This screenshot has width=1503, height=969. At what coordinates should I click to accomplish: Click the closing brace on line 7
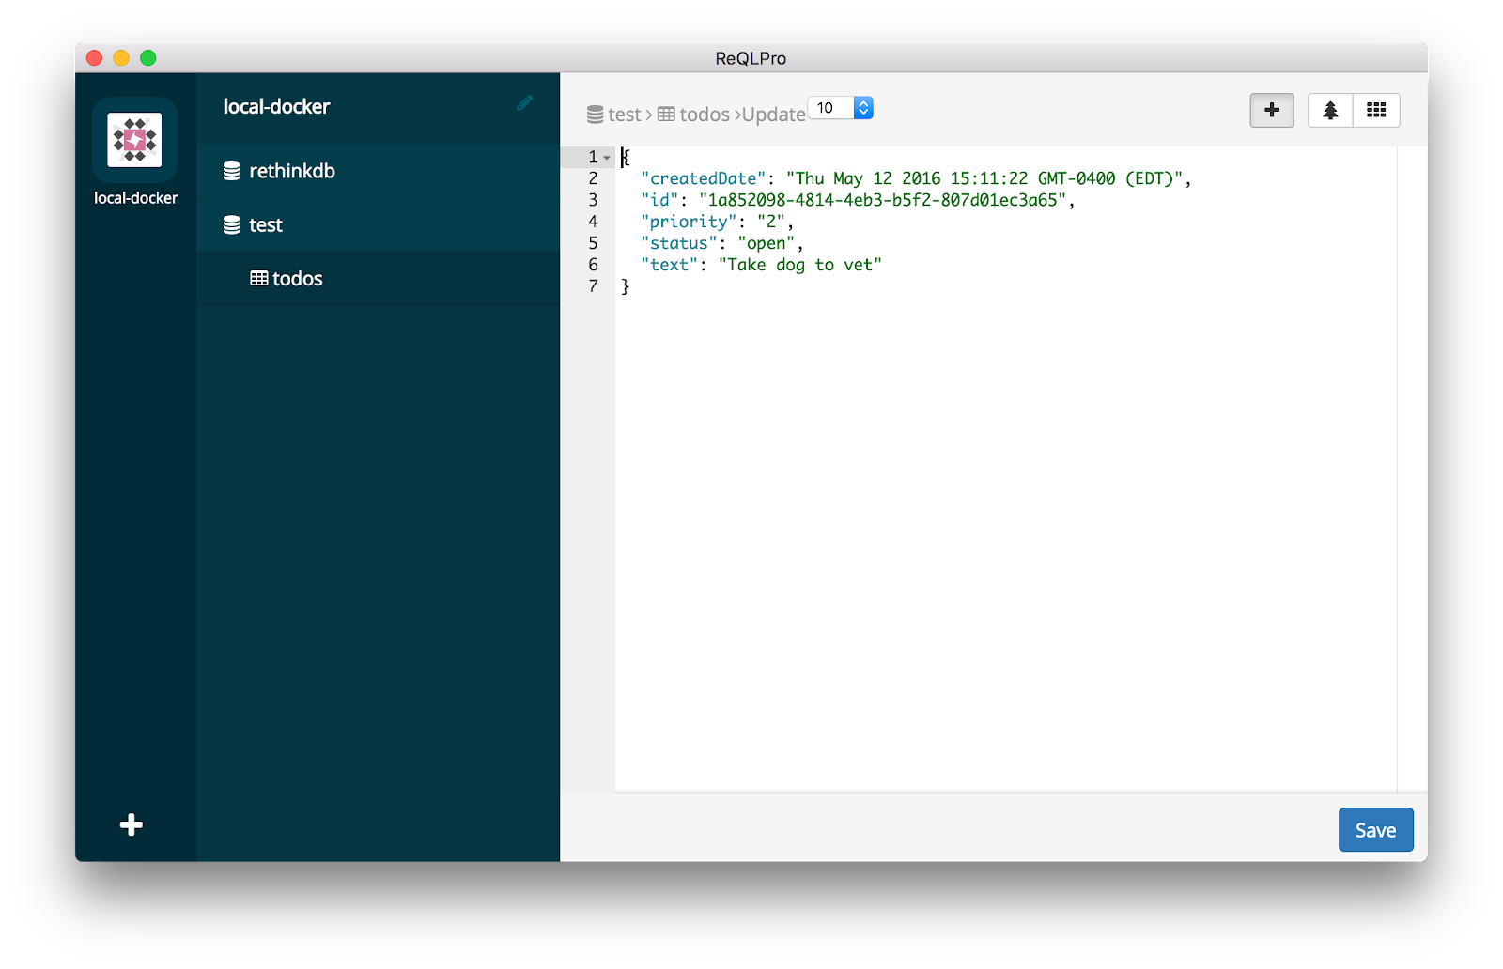click(626, 286)
